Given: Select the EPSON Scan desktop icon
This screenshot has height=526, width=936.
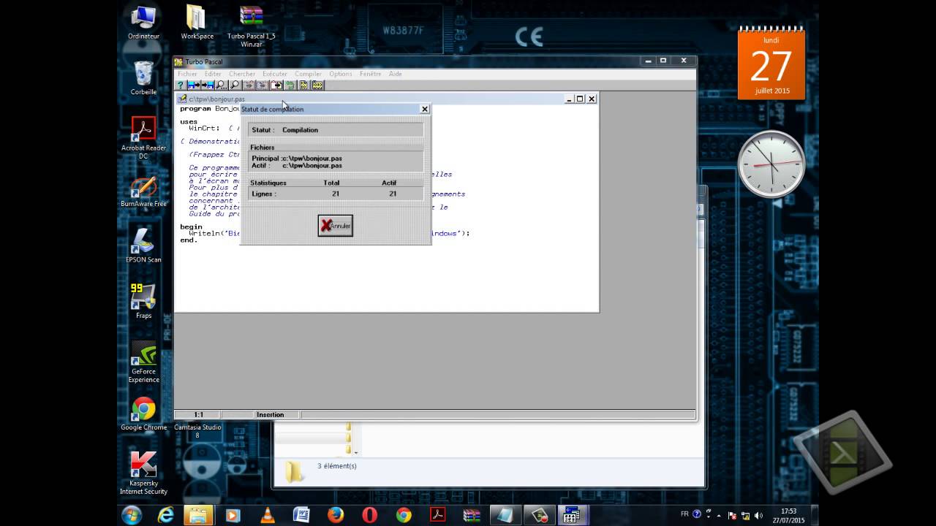Looking at the screenshot, I should tap(143, 245).
